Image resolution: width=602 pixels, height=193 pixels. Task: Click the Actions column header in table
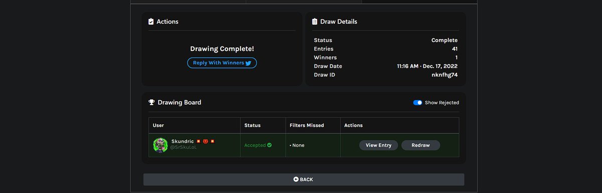point(354,125)
